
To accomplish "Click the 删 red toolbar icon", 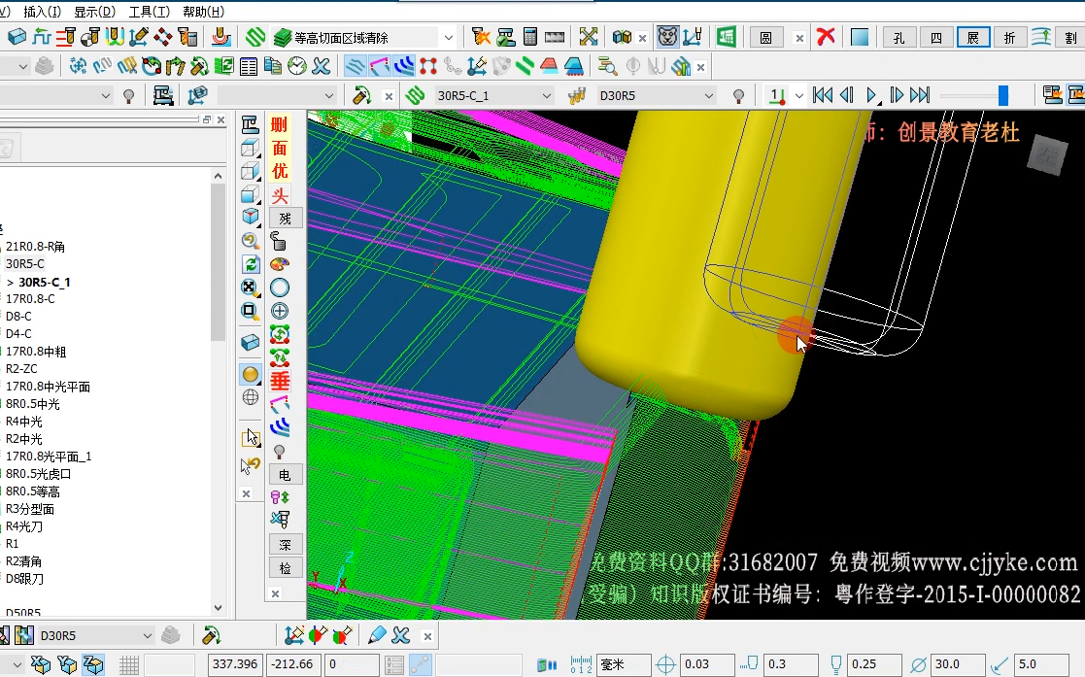I will pyautogui.click(x=279, y=124).
